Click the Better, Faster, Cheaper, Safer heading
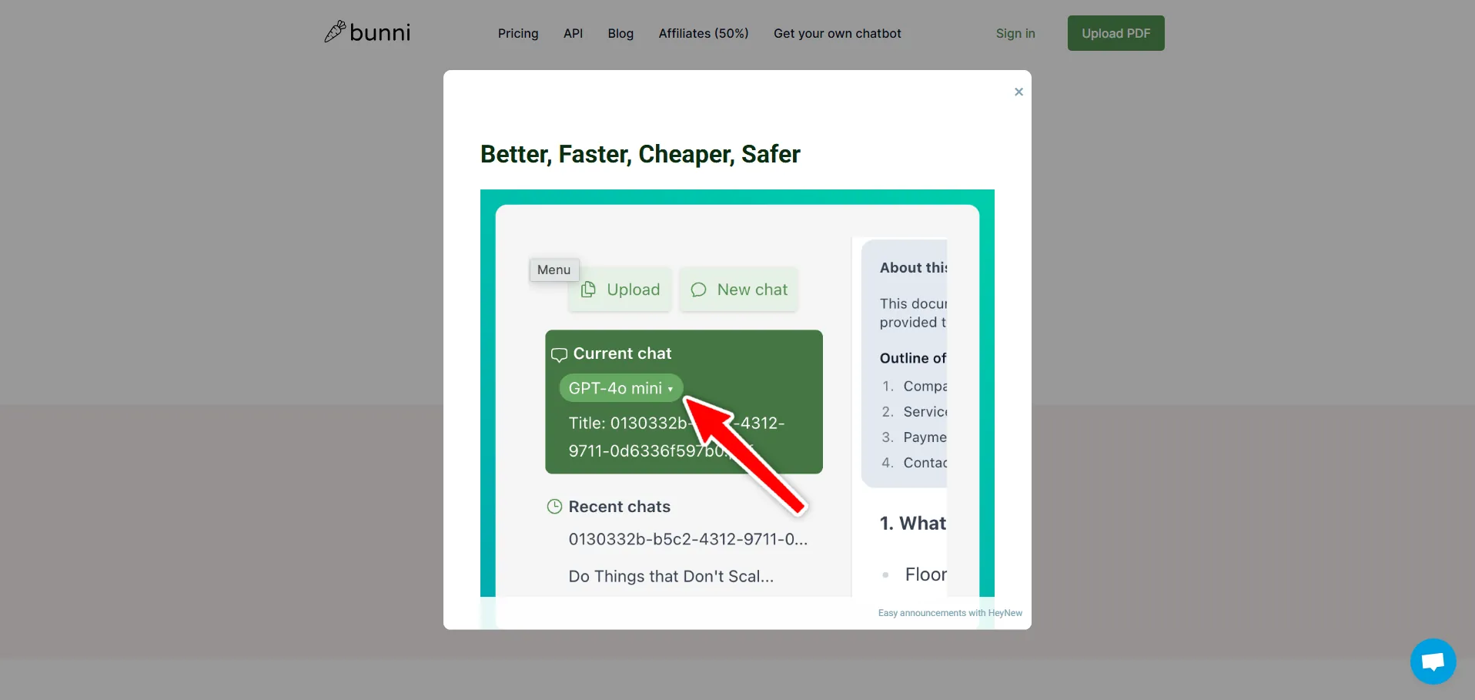 pyautogui.click(x=640, y=154)
